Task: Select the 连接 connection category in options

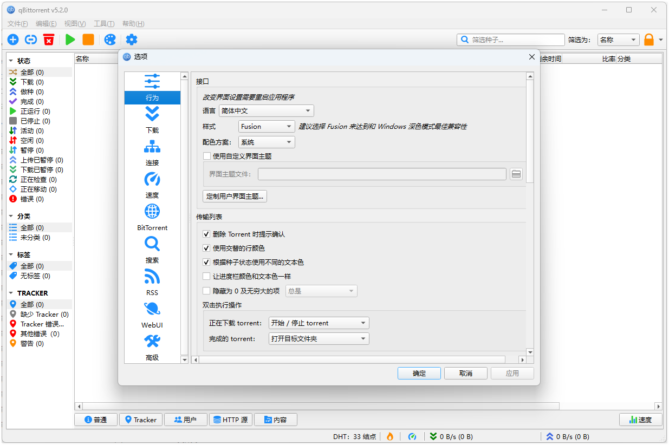Action: click(152, 153)
